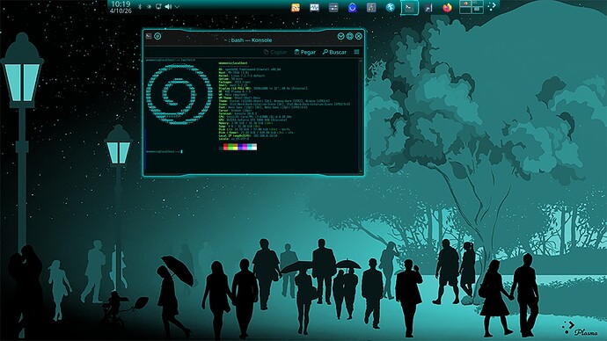Viewport: 607px width, 341px height.
Task: Launch Firefox from the top panel
Action: [x=447, y=7]
